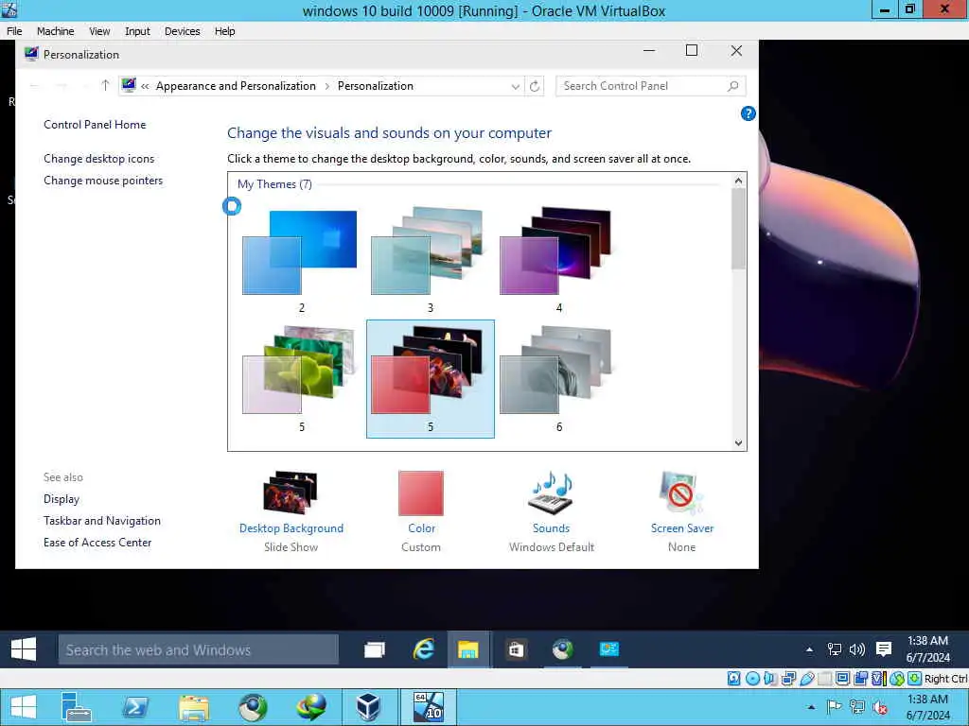This screenshot has height=726, width=969.
Task: Click Search the web and Windows box
Action: (199, 649)
